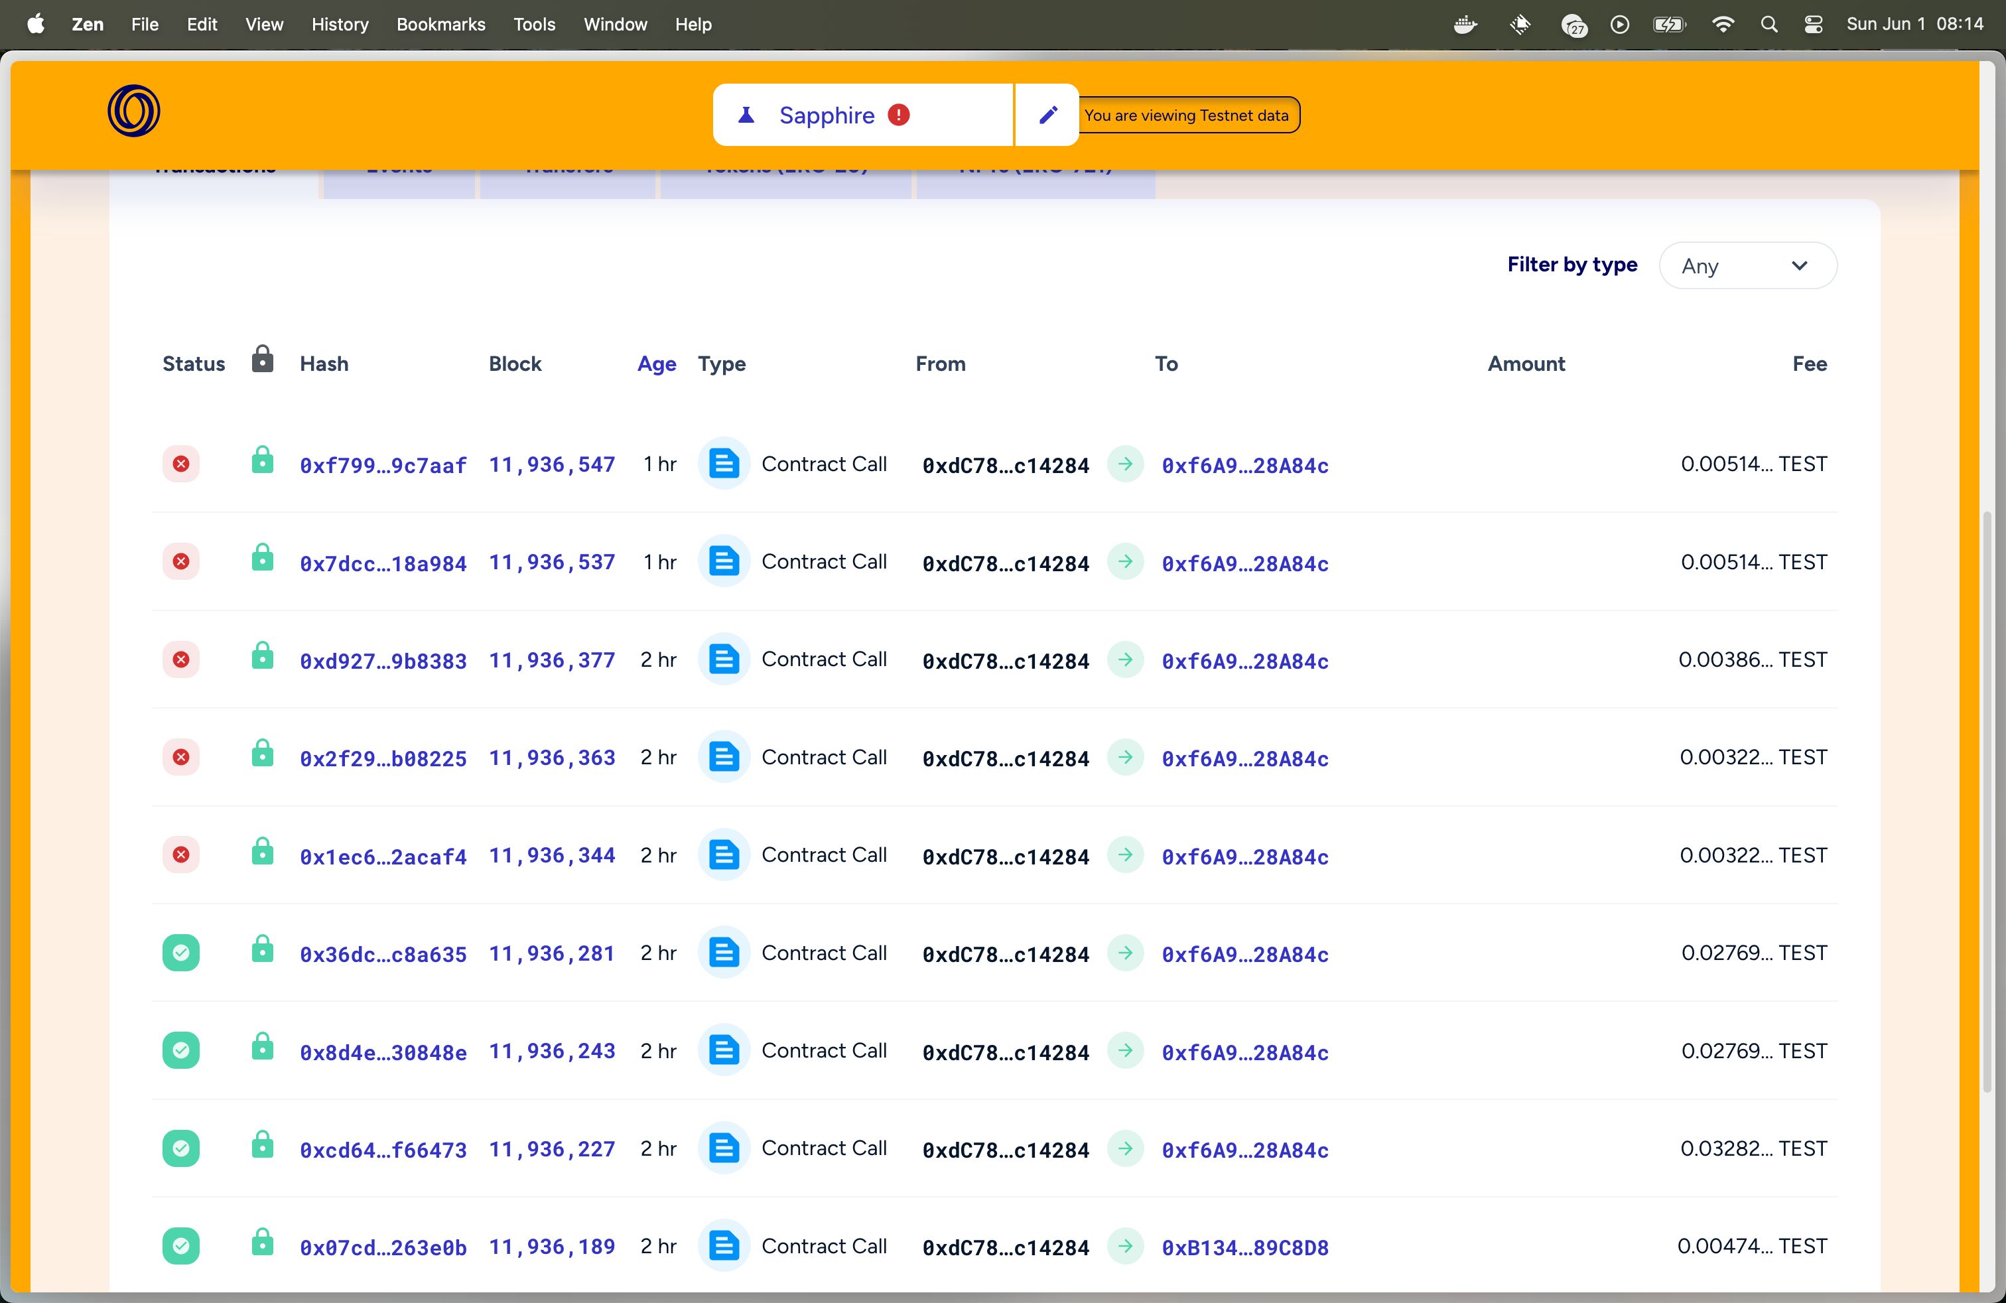Click Contract Call label in 0x8d4e...30848e row
Screen dimensions: 2006x1303
(823, 1050)
